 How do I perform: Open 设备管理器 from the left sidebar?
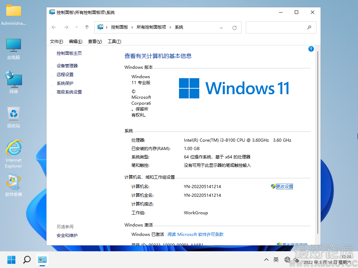click(67, 66)
